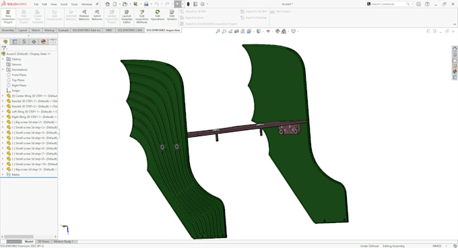Click the Help question mark icon

pos(427,4)
